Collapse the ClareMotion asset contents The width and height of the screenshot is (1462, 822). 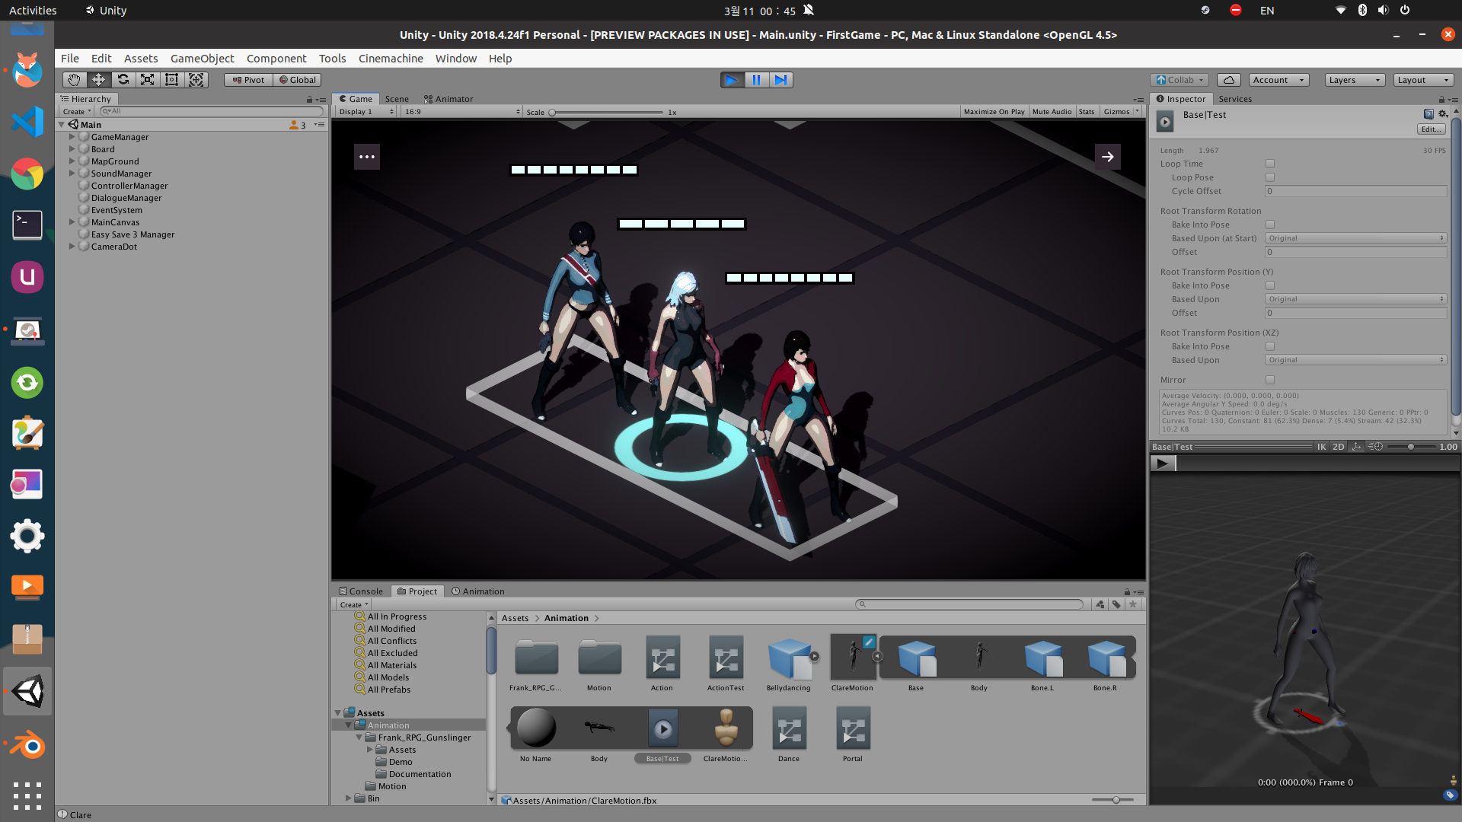pos(877,656)
